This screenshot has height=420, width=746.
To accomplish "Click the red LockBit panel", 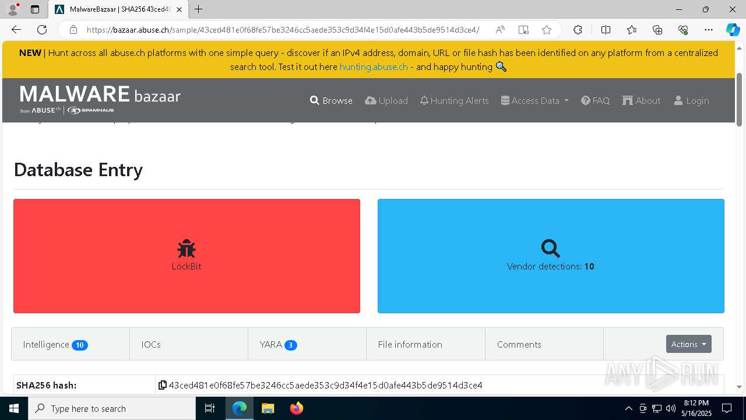I will [186, 256].
